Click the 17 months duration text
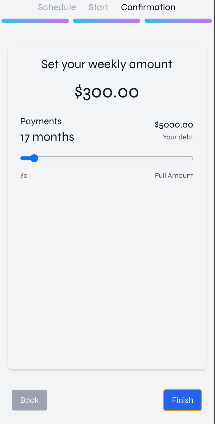 point(47,137)
